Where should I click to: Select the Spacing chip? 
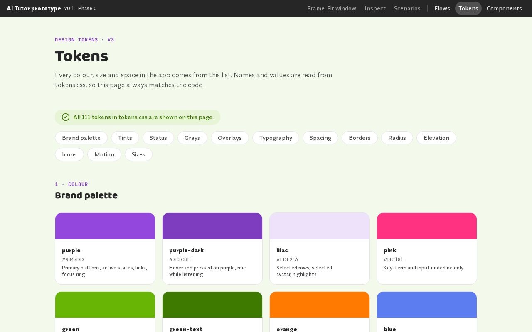(x=320, y=138)
